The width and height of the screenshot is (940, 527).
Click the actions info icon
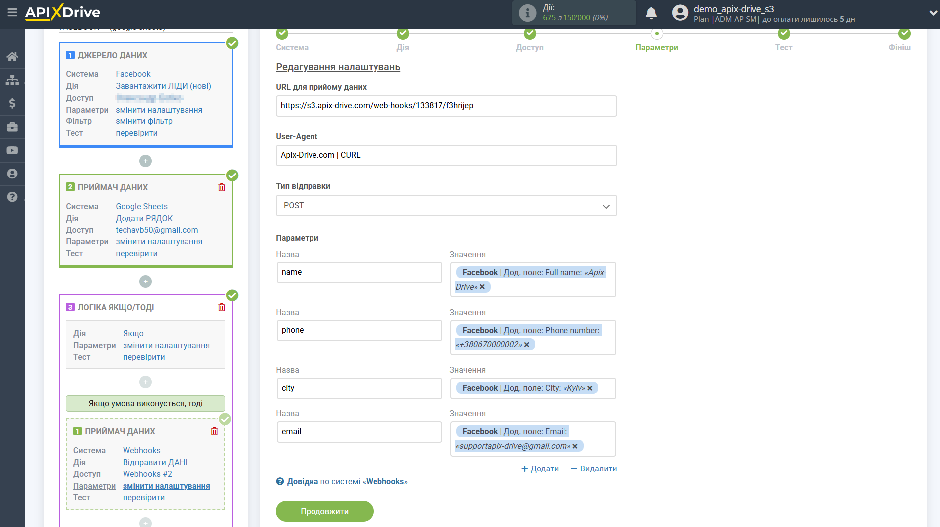[527, 13]
